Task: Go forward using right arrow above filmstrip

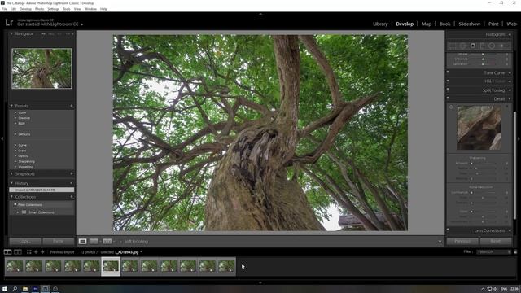Action: [x=42, y=252]
